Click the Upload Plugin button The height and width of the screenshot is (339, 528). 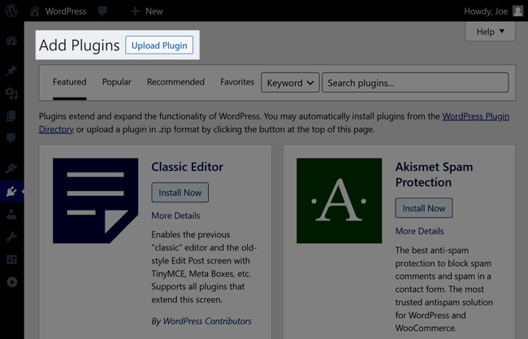click(x=159, y=46)
